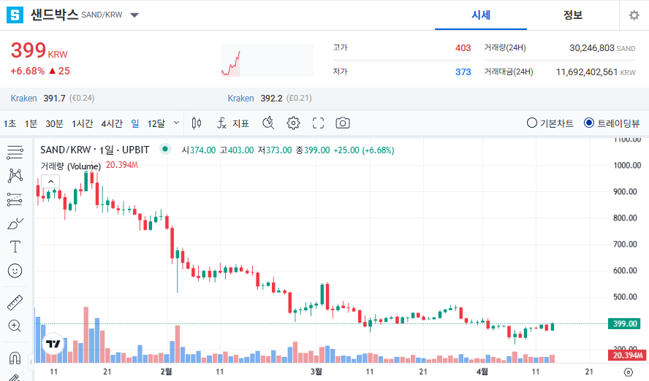Viewport: 649px width, 381px height.
Task: Open the candlestick chart type selector
Action: (197, 123)
